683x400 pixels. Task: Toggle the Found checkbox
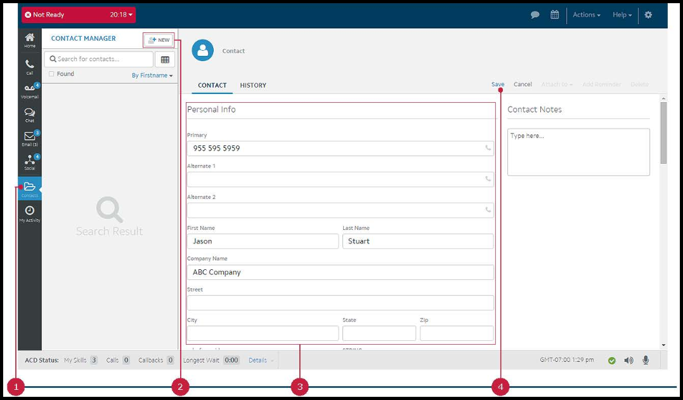pyautogui.click(x=51, y=74)
